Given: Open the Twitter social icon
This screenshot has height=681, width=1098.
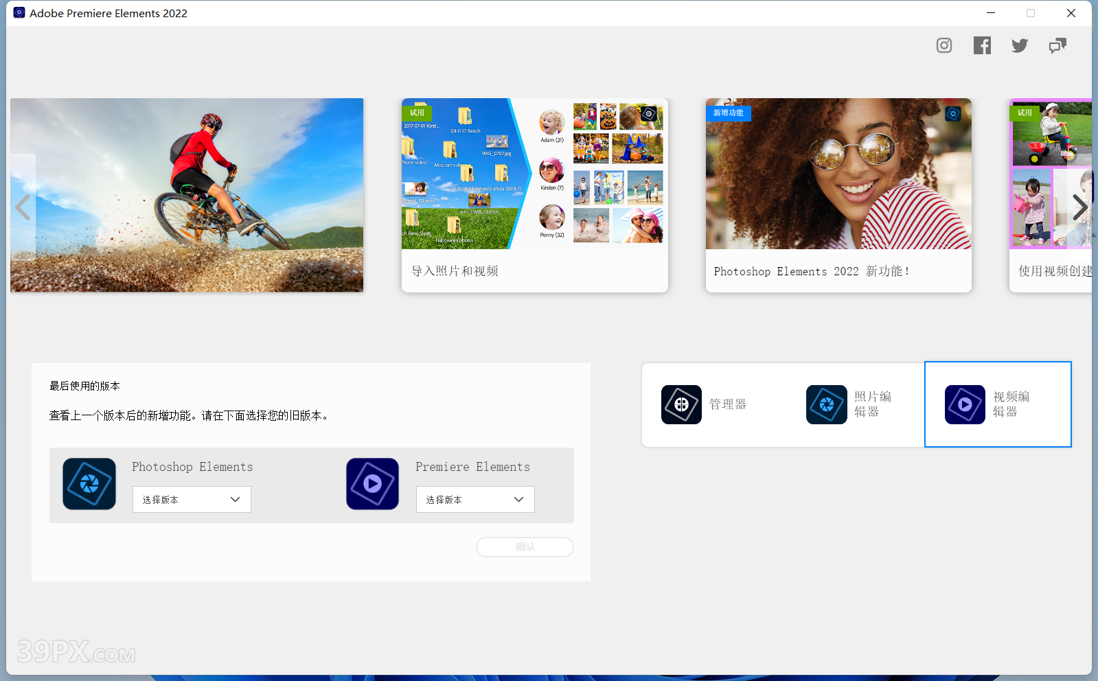Looking at the screenshot, I should pos(1020,45).
